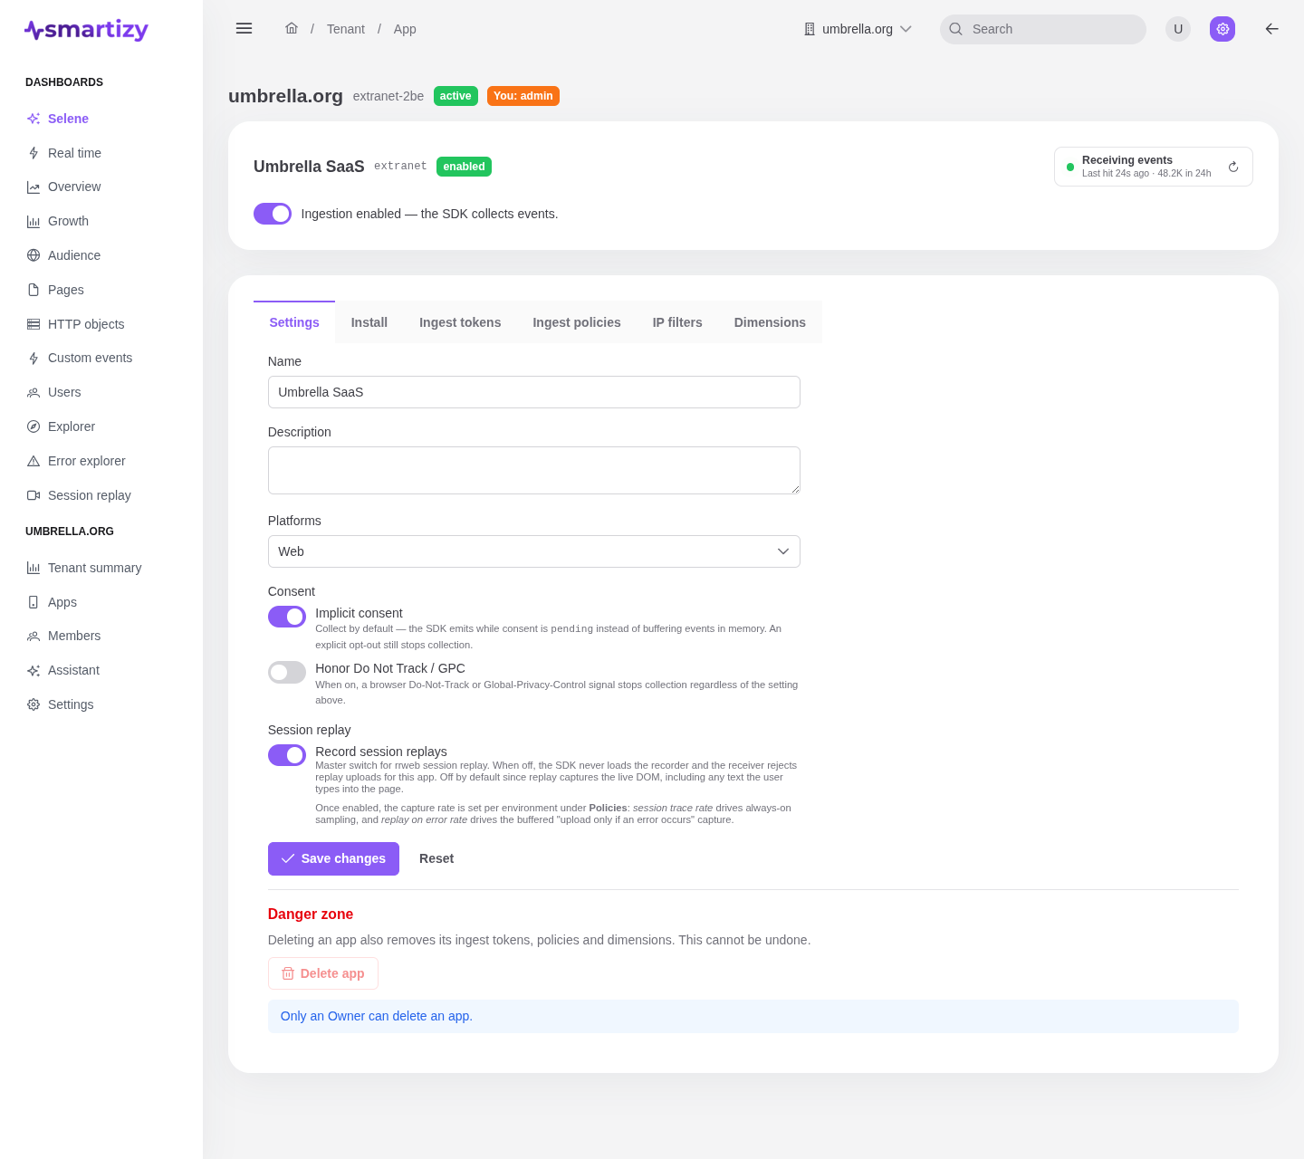Open the purple gear settings icon
Screen dimensions: 1304x1159
(1222, 29)
